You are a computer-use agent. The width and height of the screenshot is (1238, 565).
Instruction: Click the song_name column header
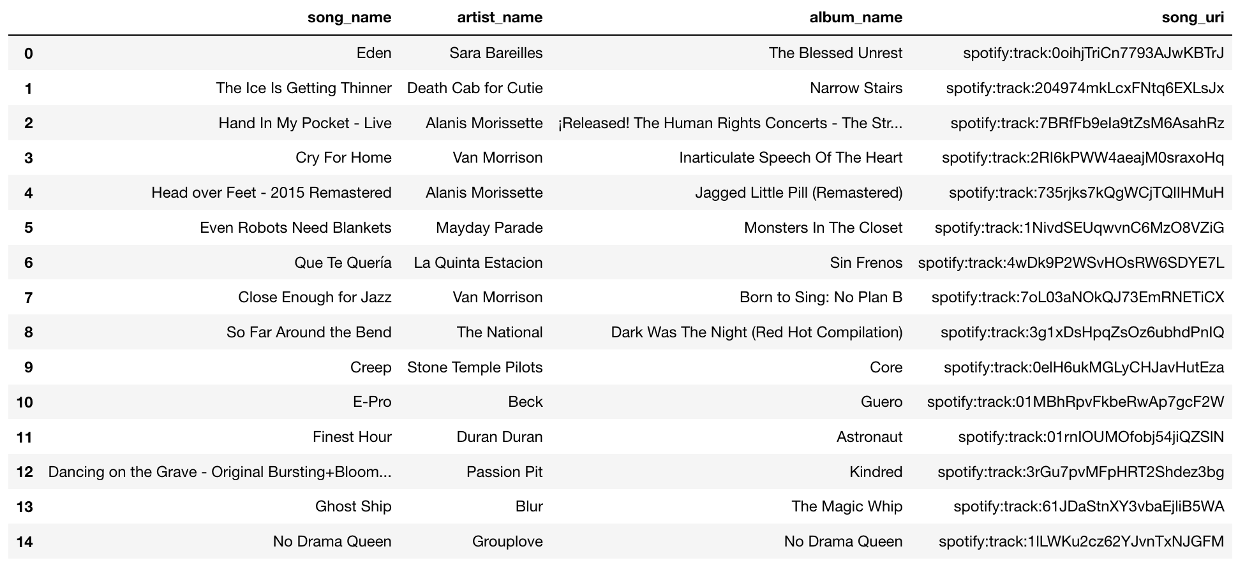click(349, 17)
